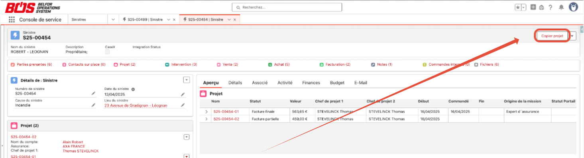The height and width of the screenshot is (158, 584).
Task: Click the Intervention green icon
Action: coord(167,64)
